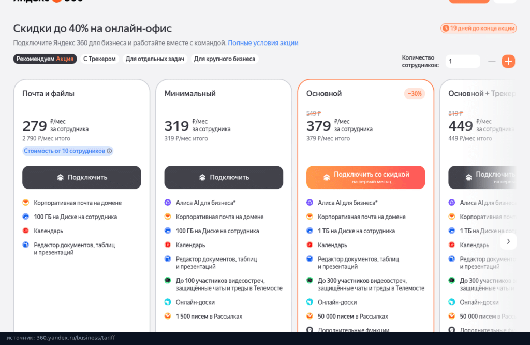Click 'Основной' plan title
The image size is (530, 345).
[324, 94]
